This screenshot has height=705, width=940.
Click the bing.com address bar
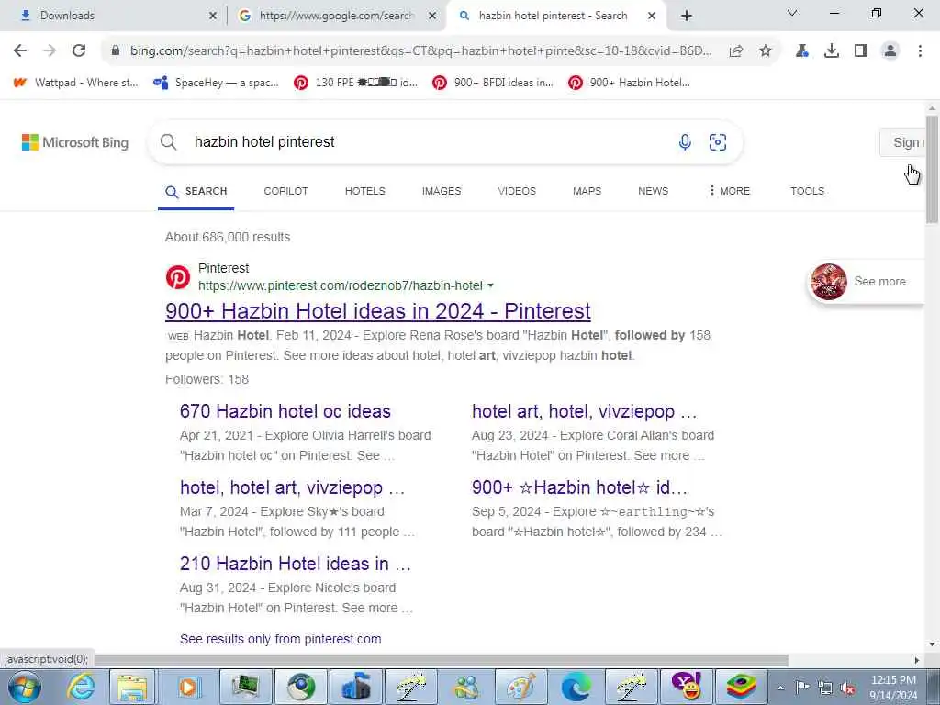coord(420,51)
